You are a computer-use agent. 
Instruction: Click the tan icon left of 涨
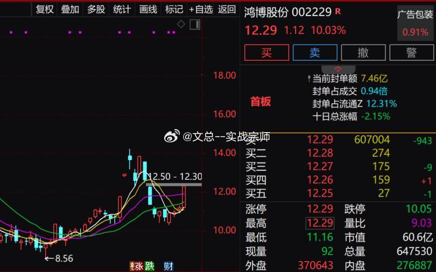pos(132,266)
